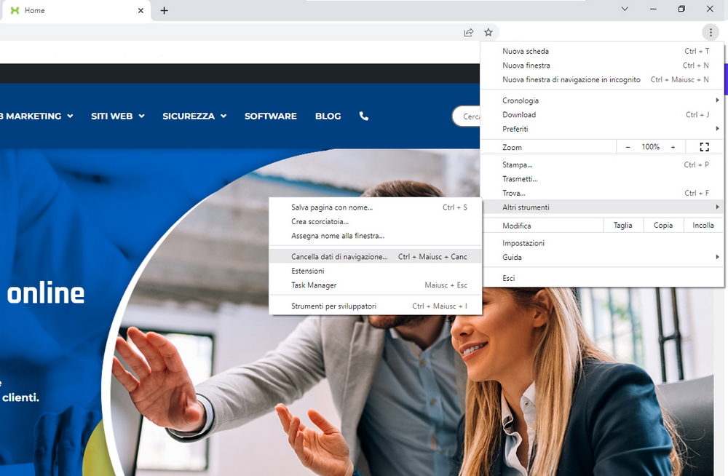This screenshot has height=476, width=728.
Task: Open Download from Chrome menu
Action: pos(602,115)
